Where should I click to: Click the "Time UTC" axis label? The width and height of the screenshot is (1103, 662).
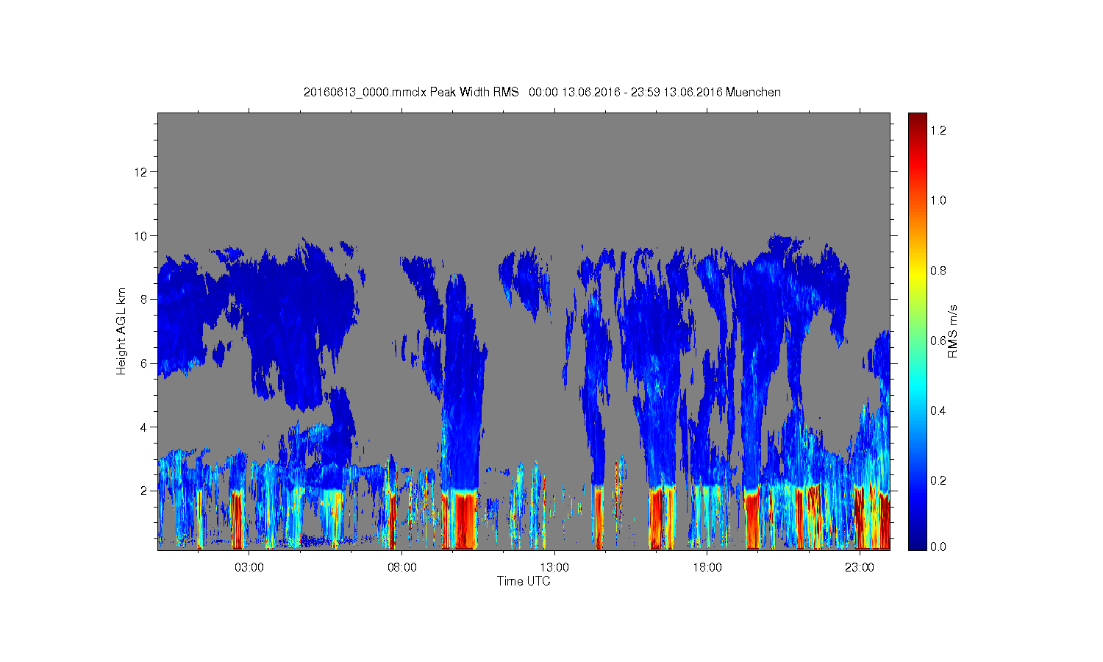[x=524, y=581]
